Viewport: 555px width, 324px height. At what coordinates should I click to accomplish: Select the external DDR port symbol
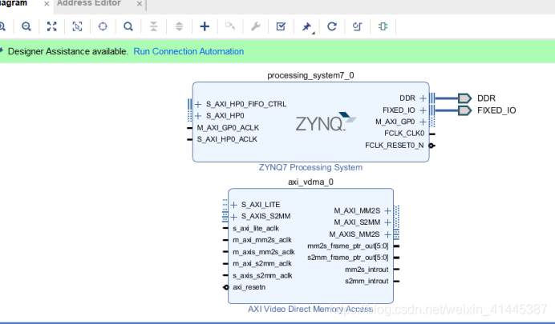(x=464, y=98)
